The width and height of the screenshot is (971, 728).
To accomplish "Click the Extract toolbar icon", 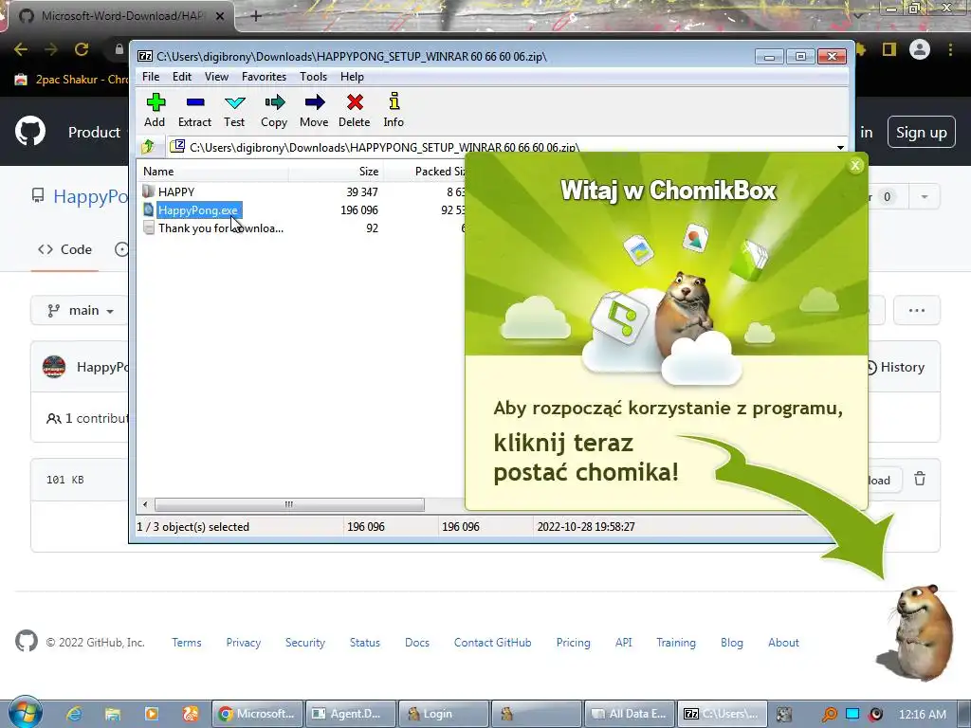I will click(194, 110).
